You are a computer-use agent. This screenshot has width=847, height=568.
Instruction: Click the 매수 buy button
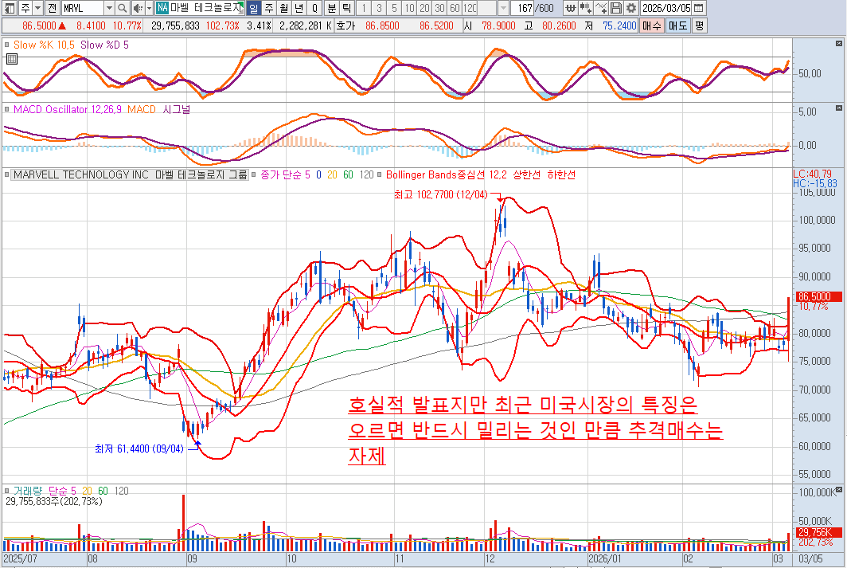[x=651, y=25]
